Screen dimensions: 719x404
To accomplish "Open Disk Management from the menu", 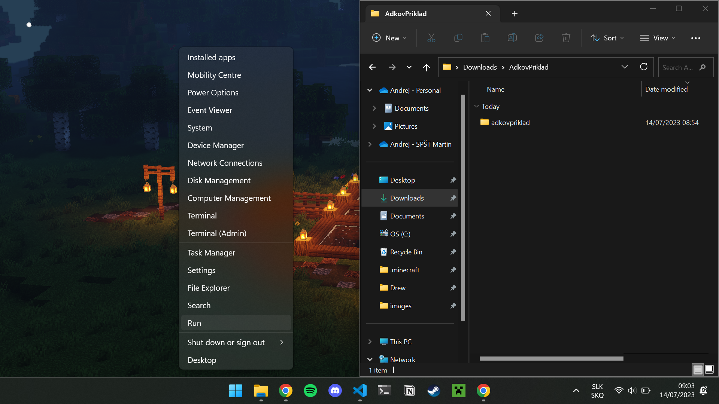I will point(236,180).
